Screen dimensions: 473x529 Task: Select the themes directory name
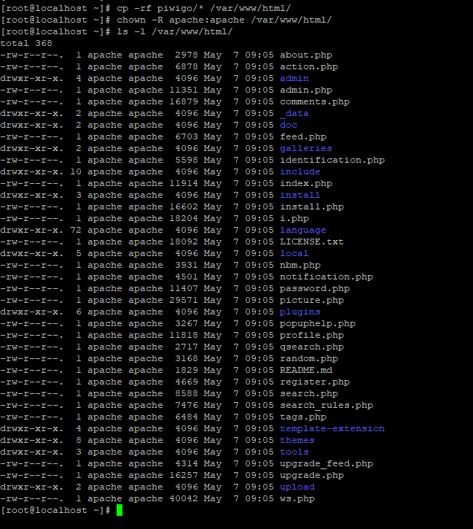tap(297, 440)
